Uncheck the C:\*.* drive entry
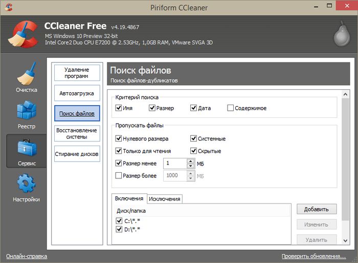This screenshot has width=358, height=263. [x=120, y=221]
